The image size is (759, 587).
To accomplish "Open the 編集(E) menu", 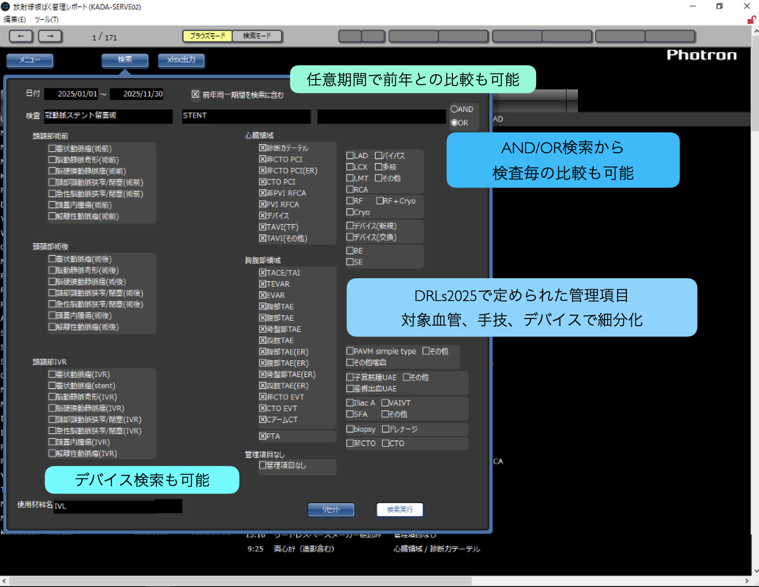I will pyautogui.click(x=15, y=20).
